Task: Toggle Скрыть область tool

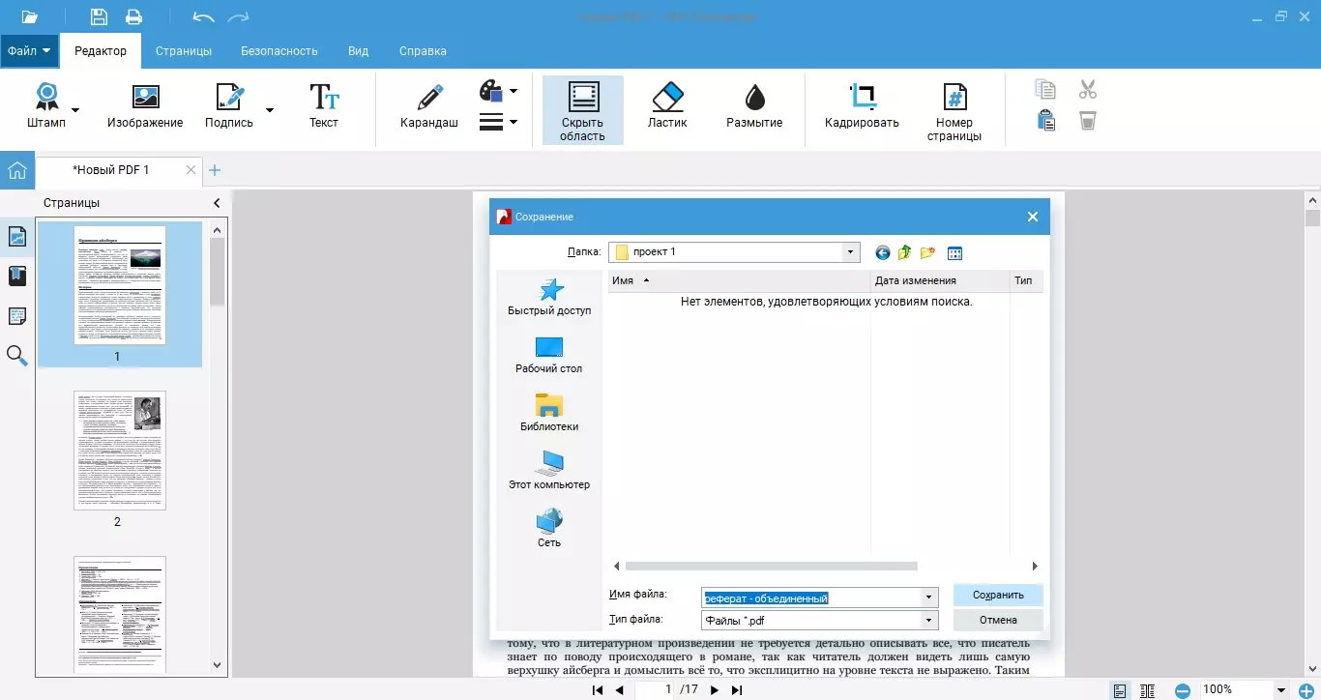Action: coord(582,111)
